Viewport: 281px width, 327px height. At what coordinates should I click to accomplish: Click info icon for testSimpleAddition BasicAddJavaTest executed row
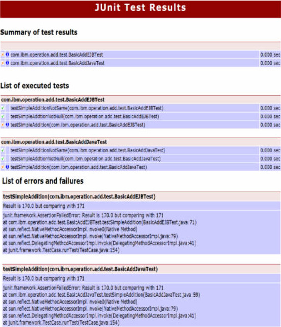[x=7, y=167]
